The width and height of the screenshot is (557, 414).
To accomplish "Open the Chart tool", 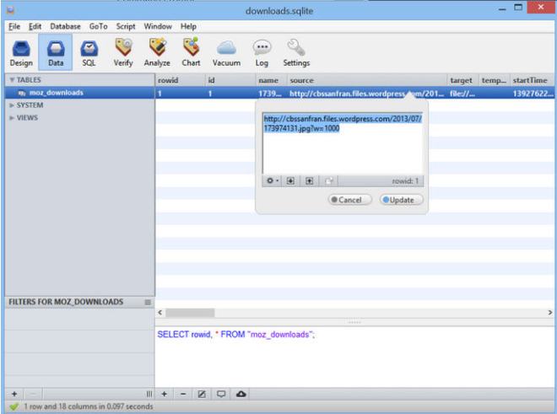I will coord(191,53).
